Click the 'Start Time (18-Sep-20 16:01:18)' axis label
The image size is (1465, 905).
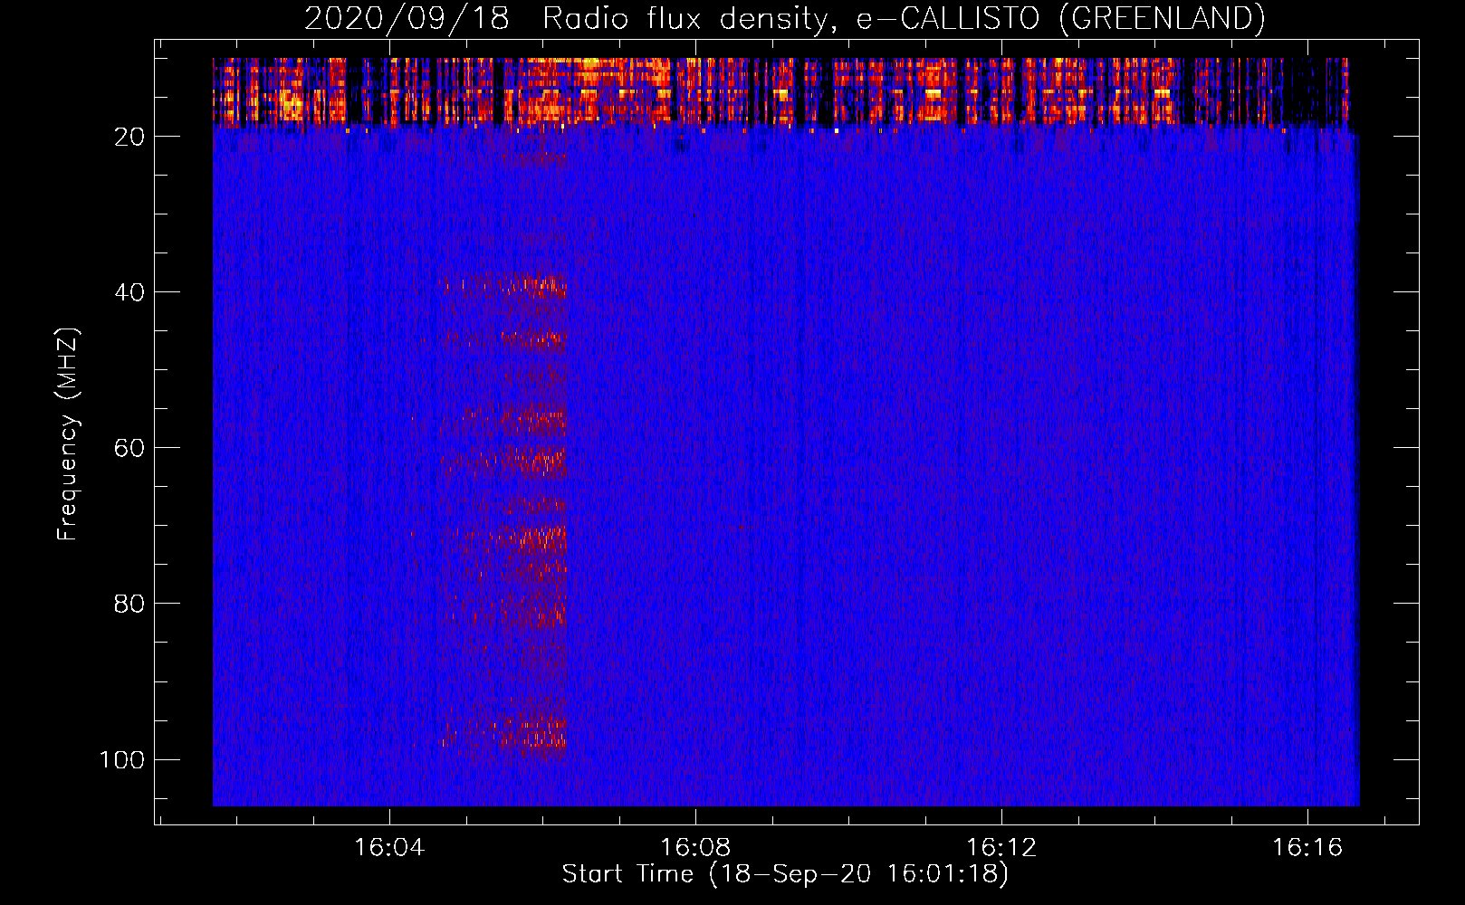tap(785, 874)
